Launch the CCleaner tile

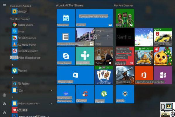click(x=85, y=94)
